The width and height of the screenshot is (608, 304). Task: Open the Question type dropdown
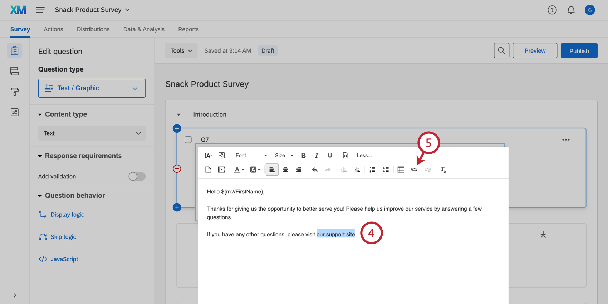point(92,88)
